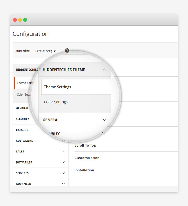Open the Store View help tooltip
The height and width of the screenshot is (206, 188).
(x=67, y=50)
